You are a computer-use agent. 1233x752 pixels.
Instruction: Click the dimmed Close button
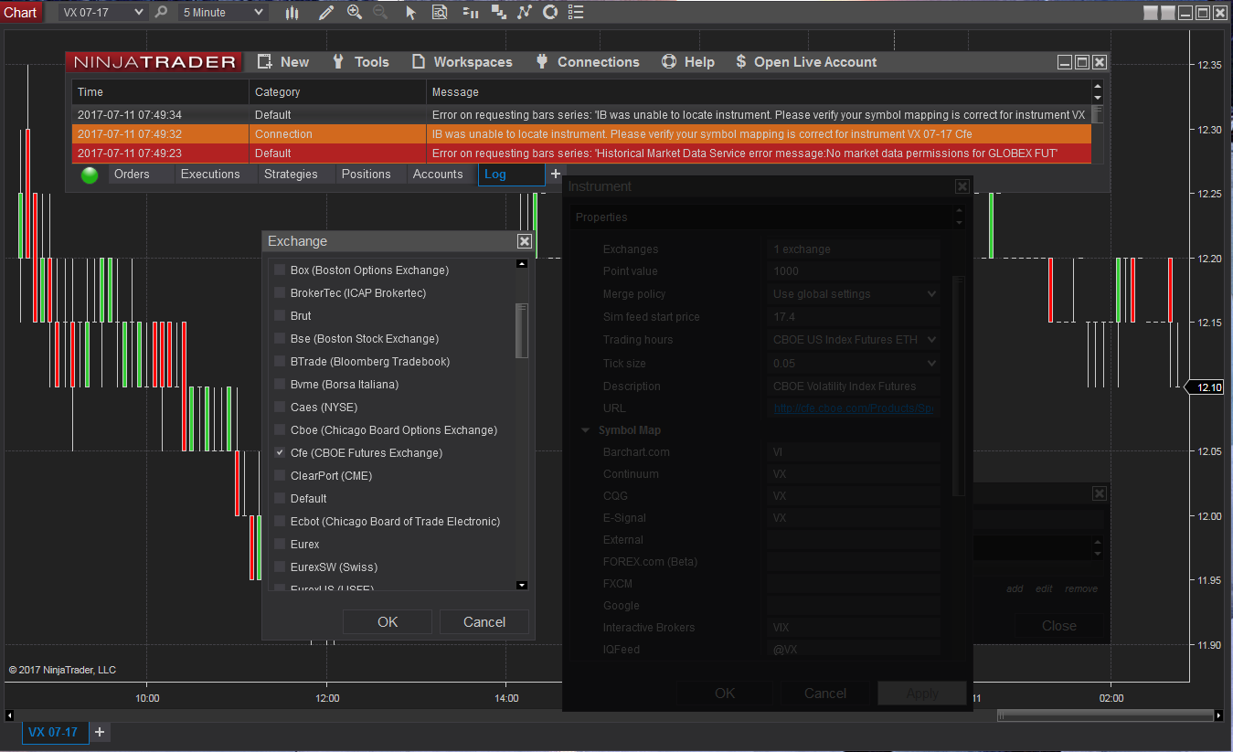(x=1059, y=626)
